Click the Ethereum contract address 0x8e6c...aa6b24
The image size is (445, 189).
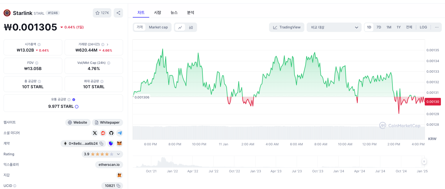tap(83, 144)
